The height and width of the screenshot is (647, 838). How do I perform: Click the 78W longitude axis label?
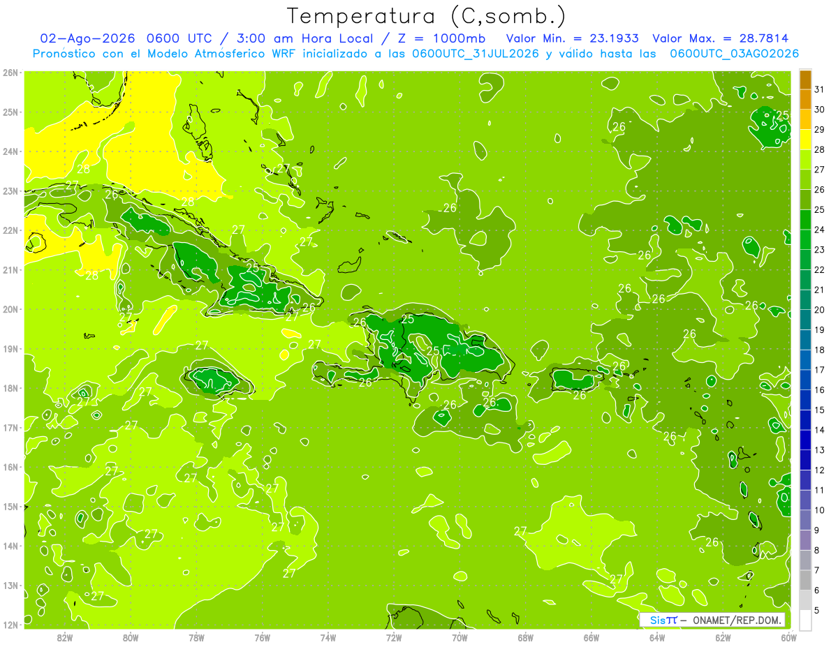click(x=196, y=637)
